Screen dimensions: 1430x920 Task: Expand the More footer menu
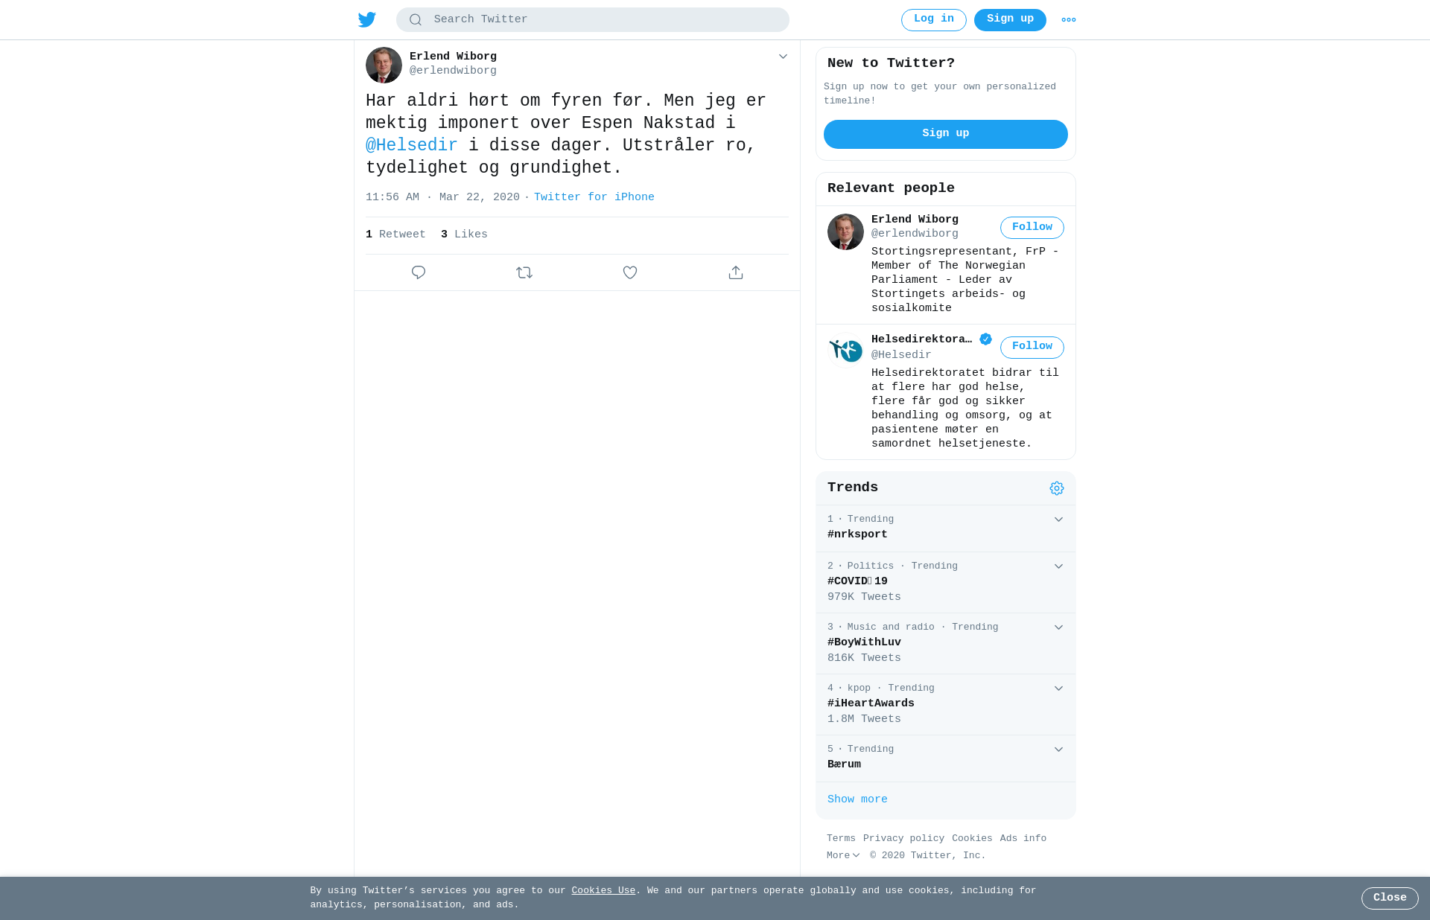pos(843,856)
